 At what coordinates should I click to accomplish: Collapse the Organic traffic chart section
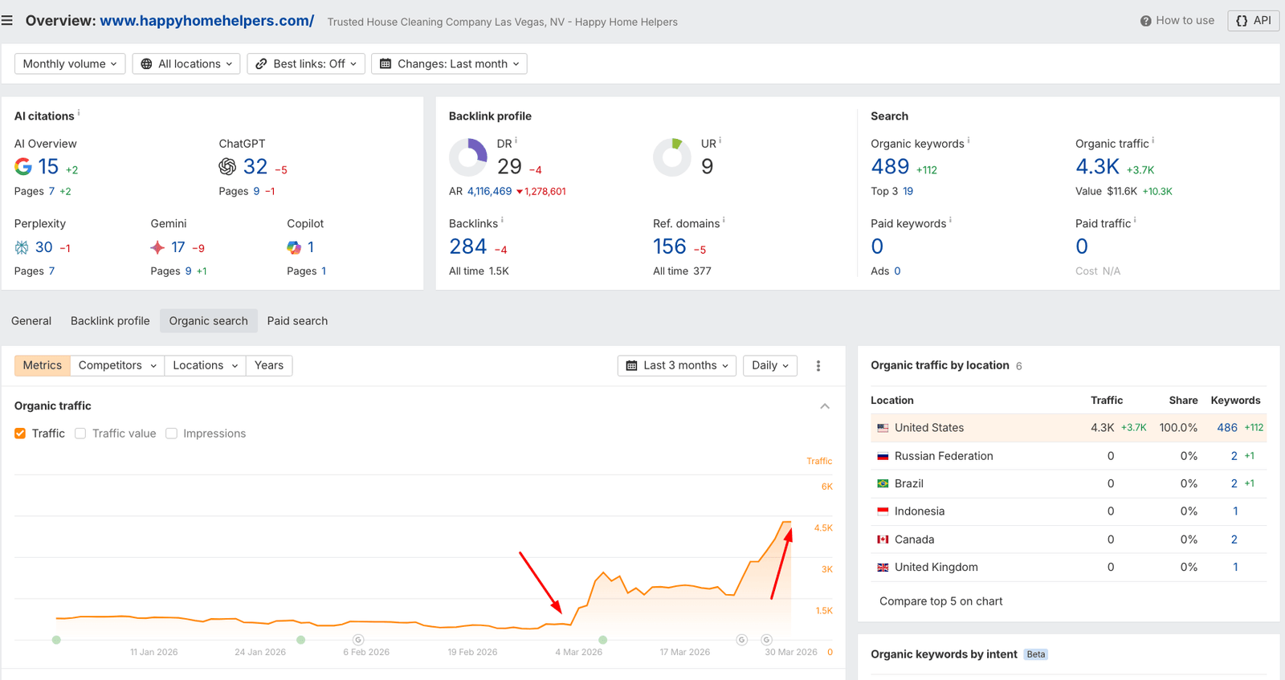(825, 406)
